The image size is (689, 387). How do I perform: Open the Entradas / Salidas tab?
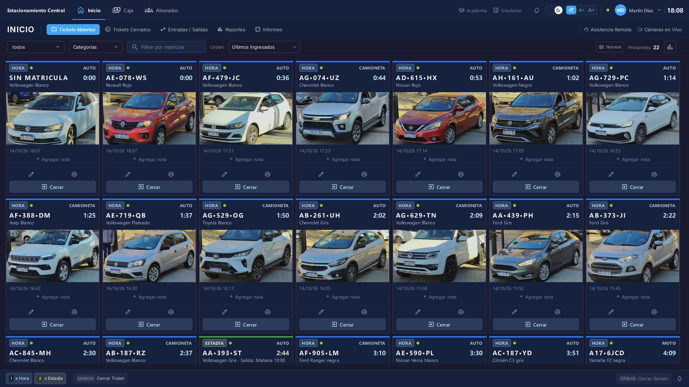184,30
